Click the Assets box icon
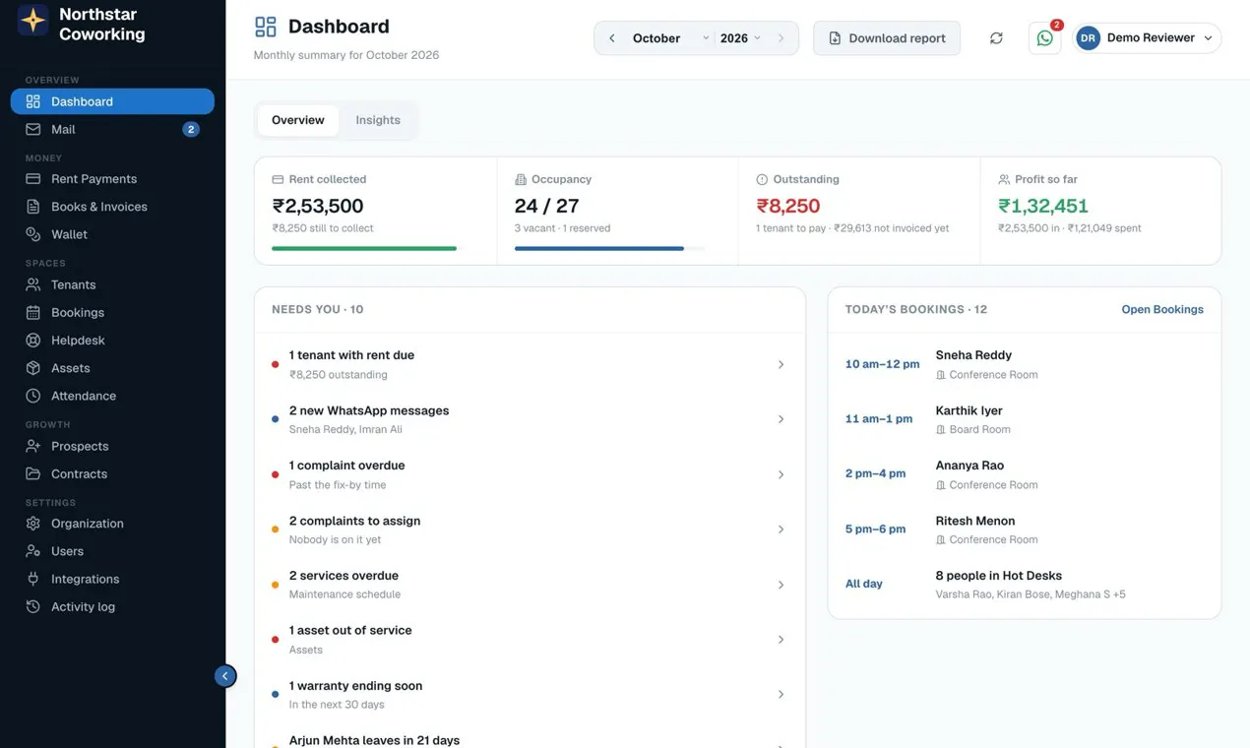Screen dimensions: 1250x748 tap(33, 368)
